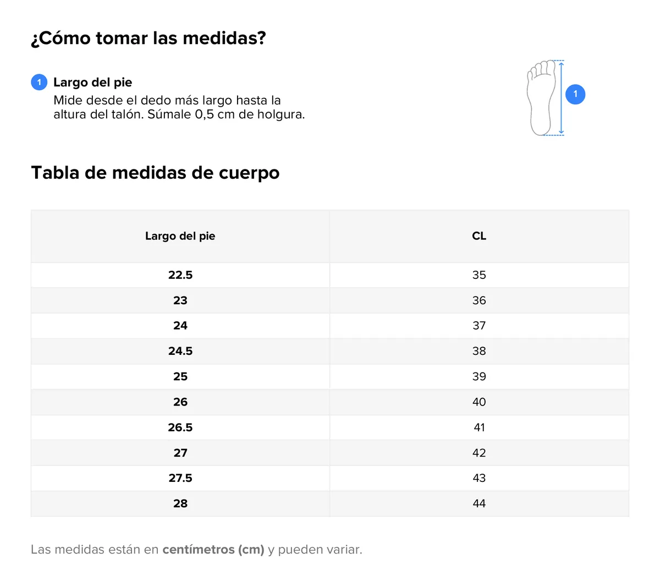660x587 pixels.
Task: Click size 35 in the CL column
Action: [479, 275]
